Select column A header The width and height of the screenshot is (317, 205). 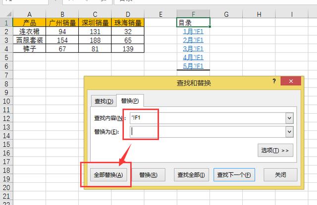[x=30, y=14]
